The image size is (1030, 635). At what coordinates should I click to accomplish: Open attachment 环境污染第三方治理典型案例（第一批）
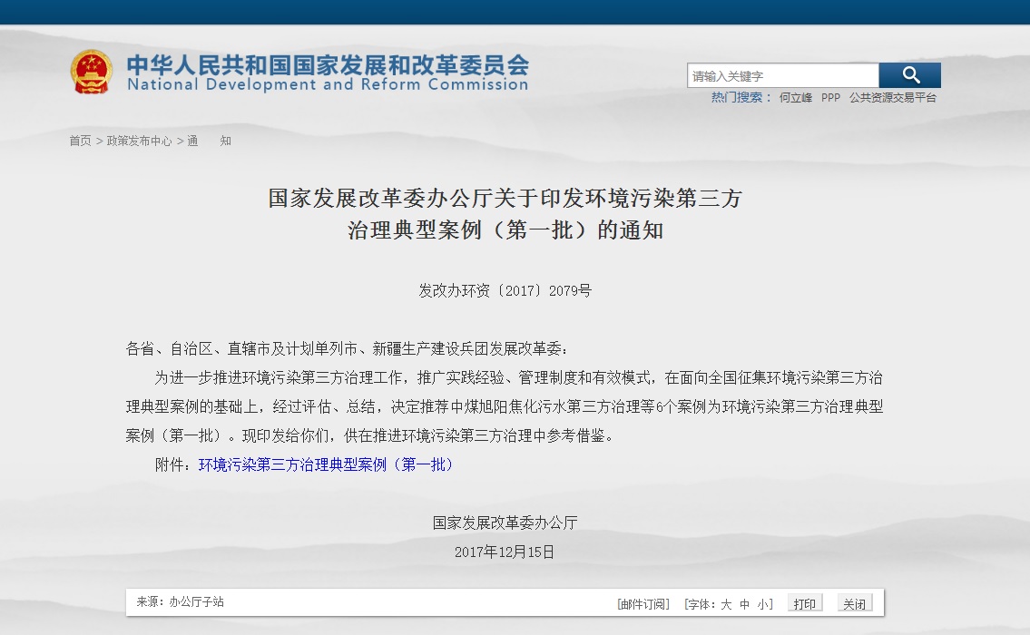click(x=326, y=465)
